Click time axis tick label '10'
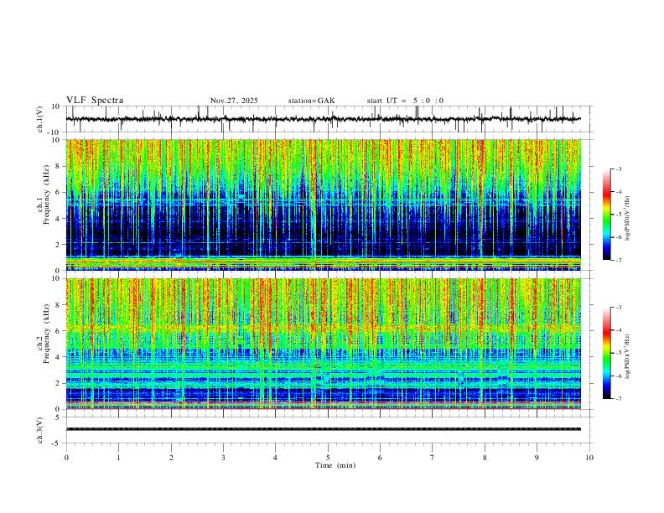This screenshot has width=664, height=513. (x=589, y=458)
